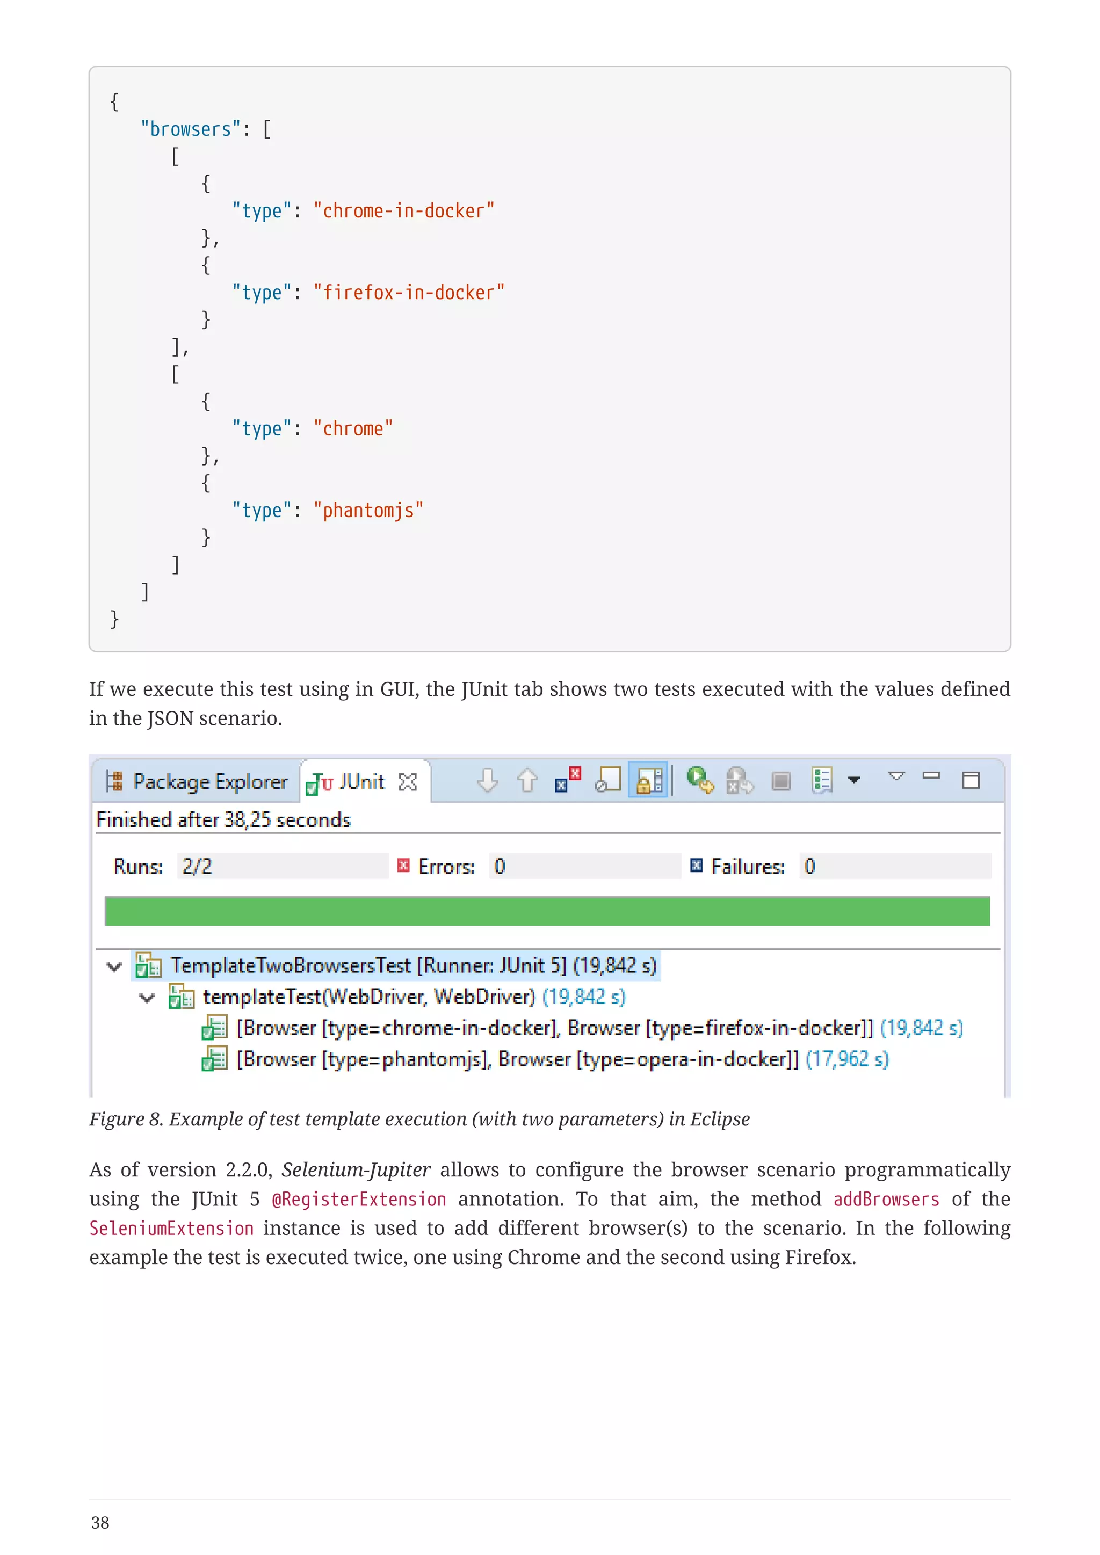Click the addBrowsers method name
1100x1555 pixels.
[887, 1200]
